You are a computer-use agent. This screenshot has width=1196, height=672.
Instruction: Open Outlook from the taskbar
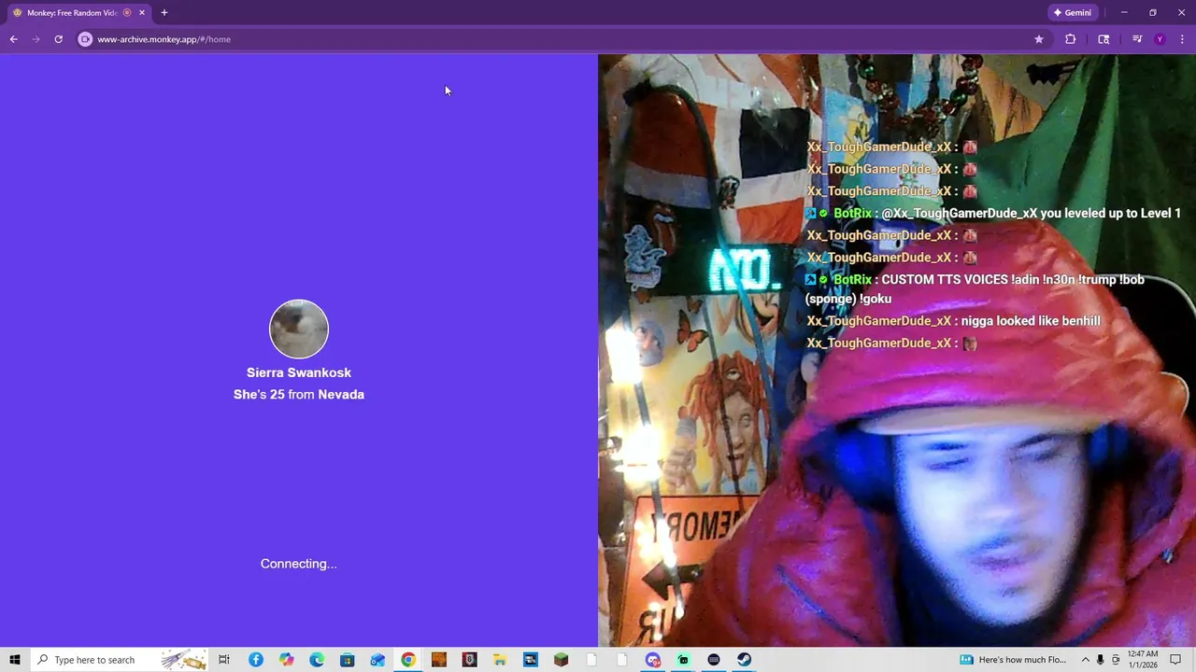(x=377, y=660)
